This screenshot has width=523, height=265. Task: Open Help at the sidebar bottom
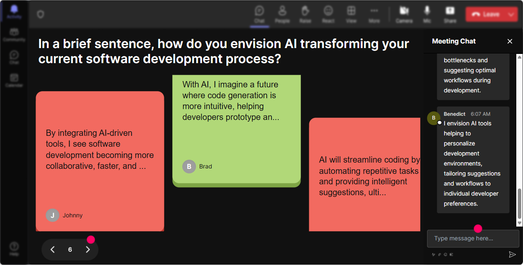click(x=14, y=248)
